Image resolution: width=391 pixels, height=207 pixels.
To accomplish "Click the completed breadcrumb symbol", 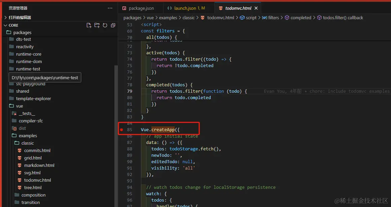I will tap(298, 18).
